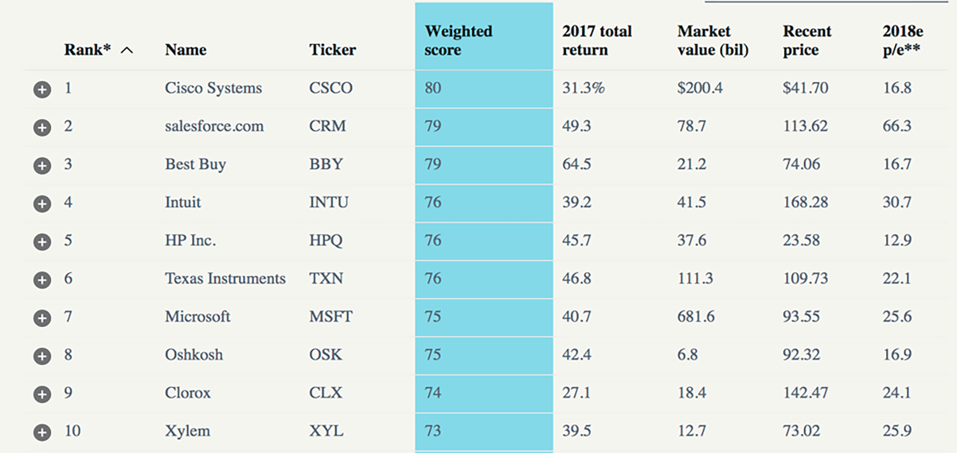Image resolution: width=957 pixels, height=453 pixels.
Task: Expand the Xylem row plus icon
Action: [42, 432]
